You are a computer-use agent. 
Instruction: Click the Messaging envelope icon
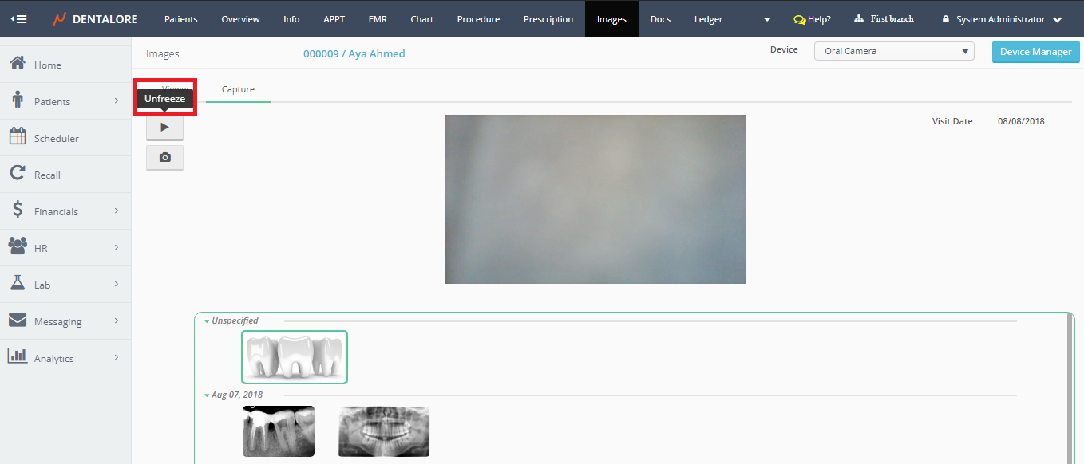tap(18, 320)
